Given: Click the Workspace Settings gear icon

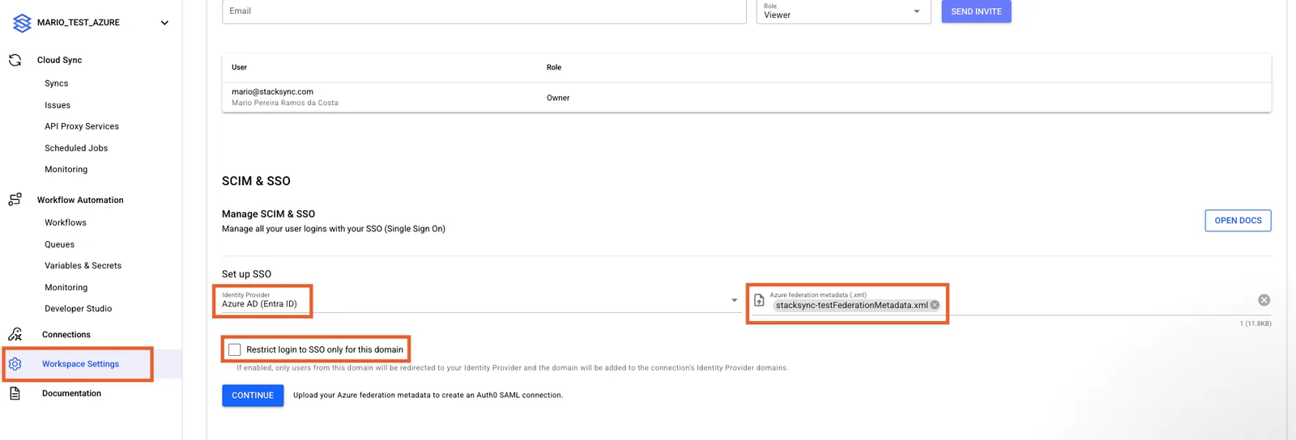Looking at the screenshot, I should pos(15,364).
